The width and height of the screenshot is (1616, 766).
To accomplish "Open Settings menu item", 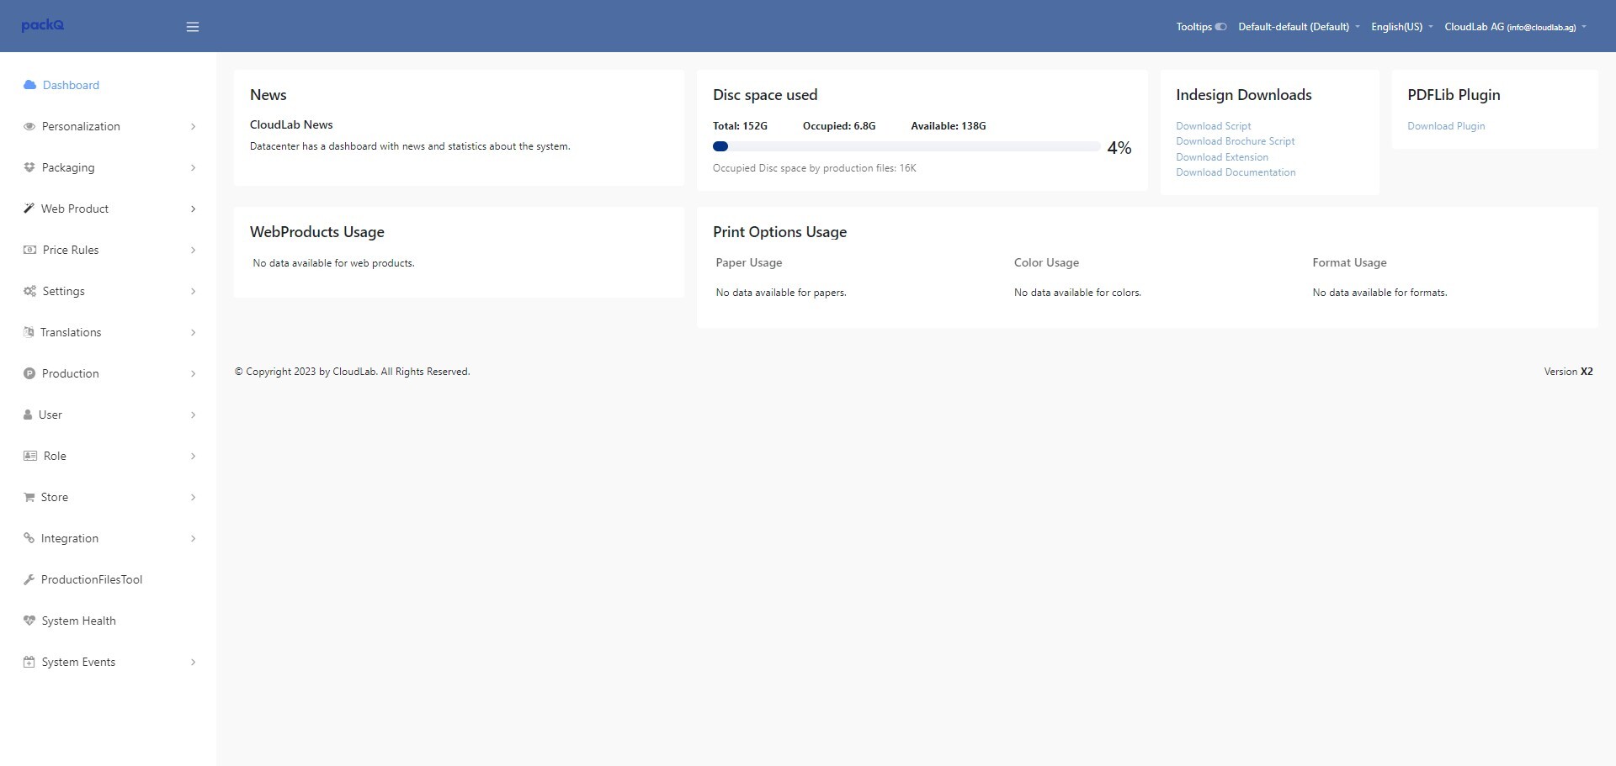I will click(x=109, y=291).
